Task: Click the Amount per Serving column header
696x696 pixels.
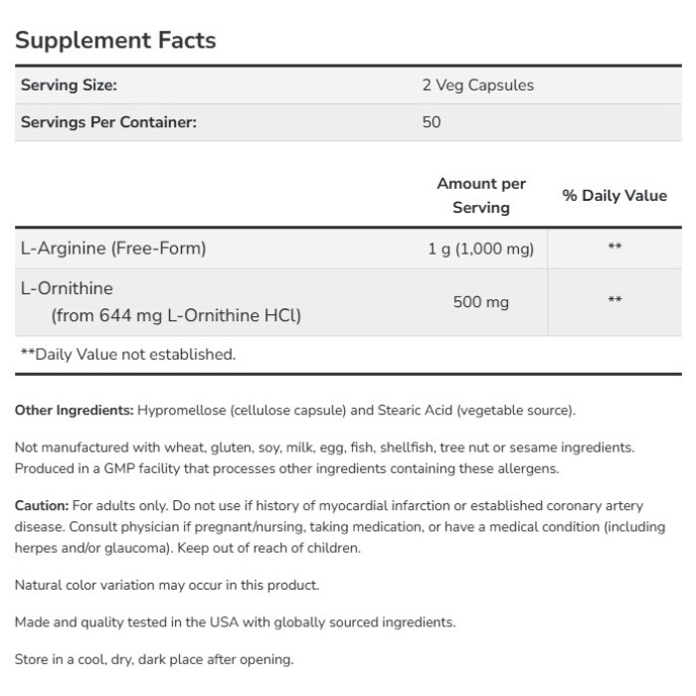Action: (481, 196)
